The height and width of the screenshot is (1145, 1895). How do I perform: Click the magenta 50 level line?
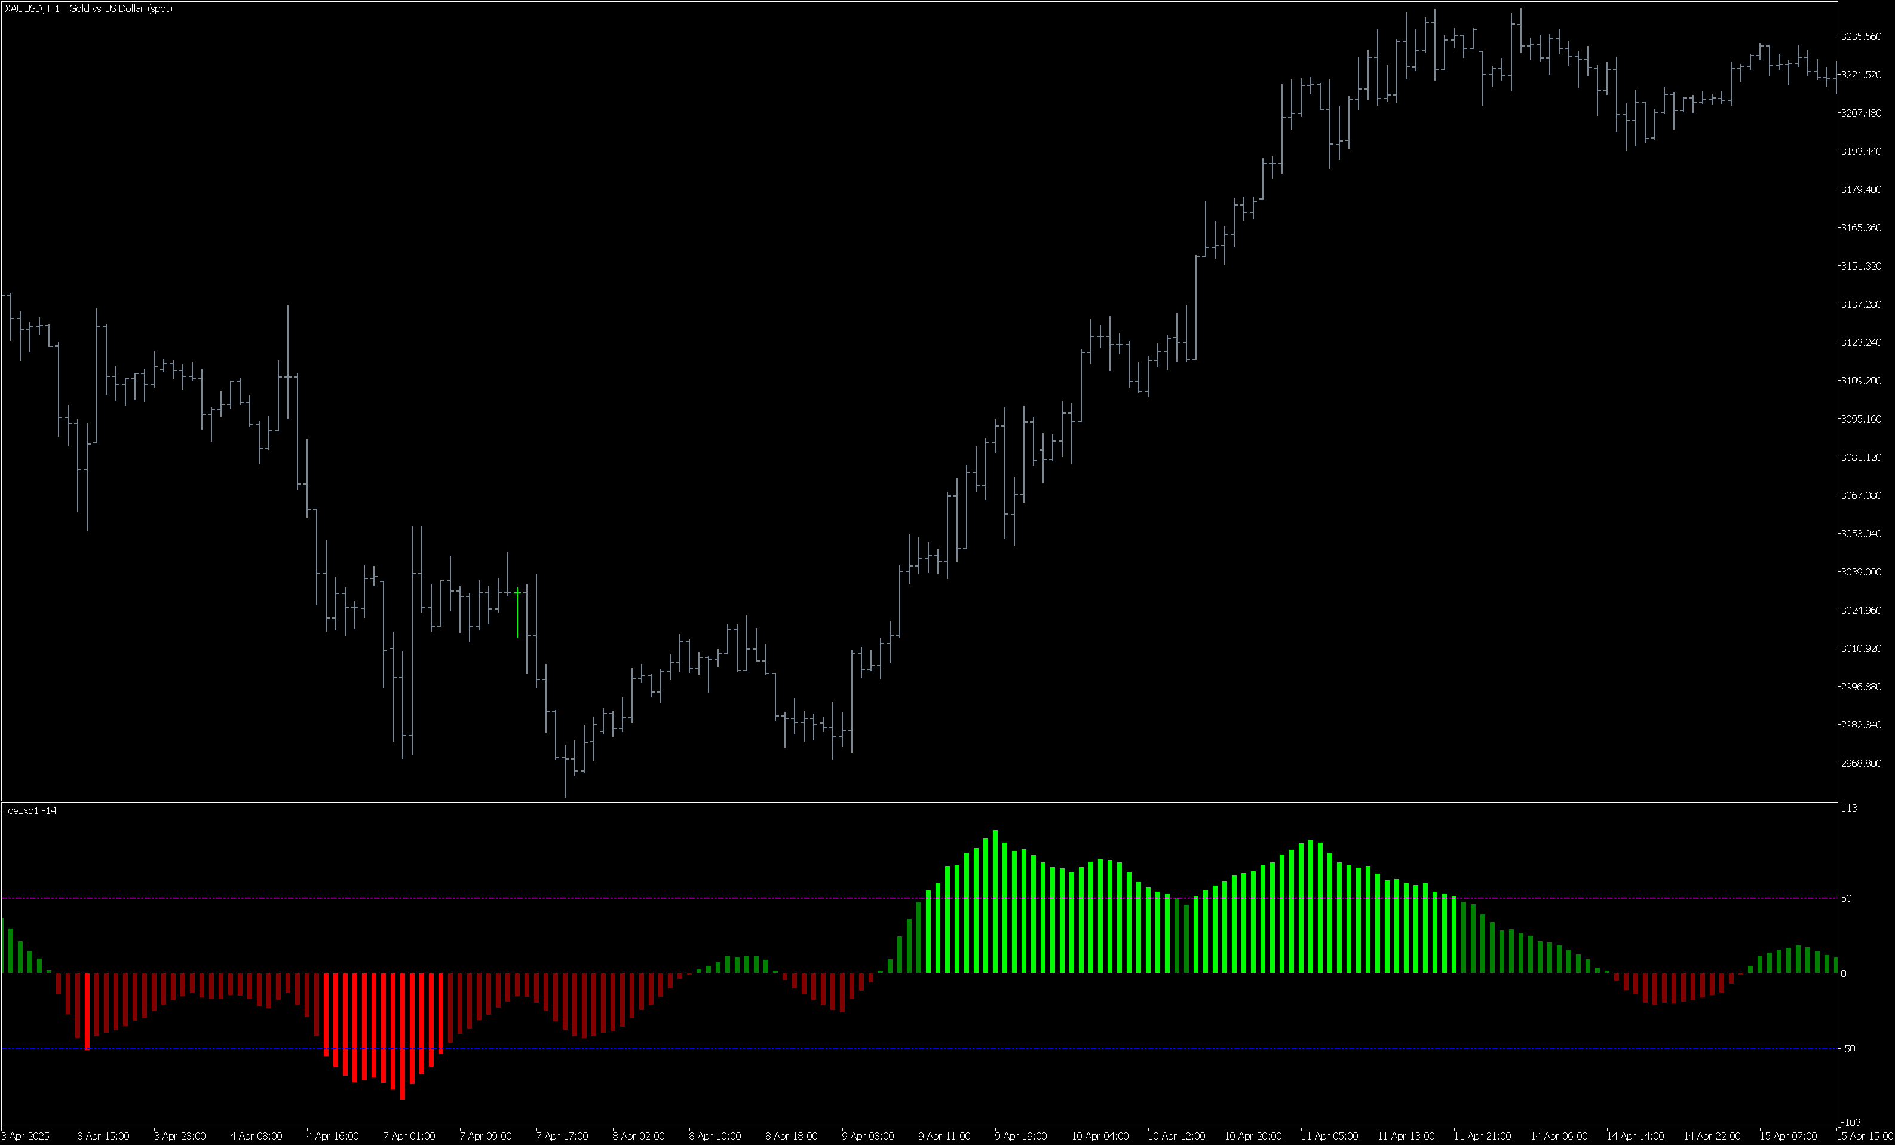click(919, 898)
